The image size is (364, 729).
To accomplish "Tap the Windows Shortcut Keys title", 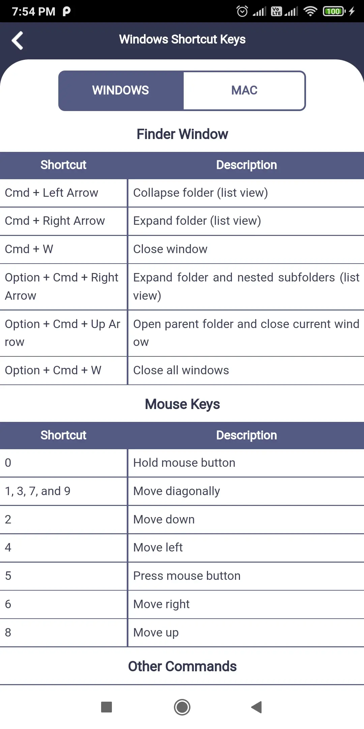I will 183,39.
